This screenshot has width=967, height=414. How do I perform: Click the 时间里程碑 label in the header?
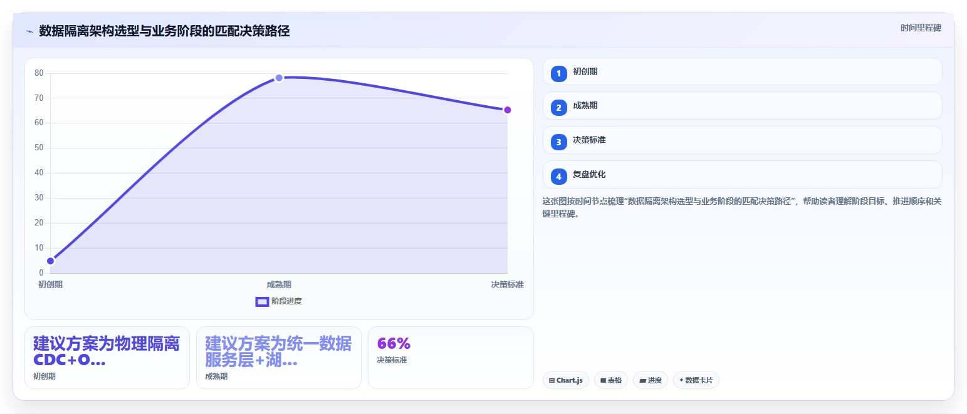tap(921, 28)
